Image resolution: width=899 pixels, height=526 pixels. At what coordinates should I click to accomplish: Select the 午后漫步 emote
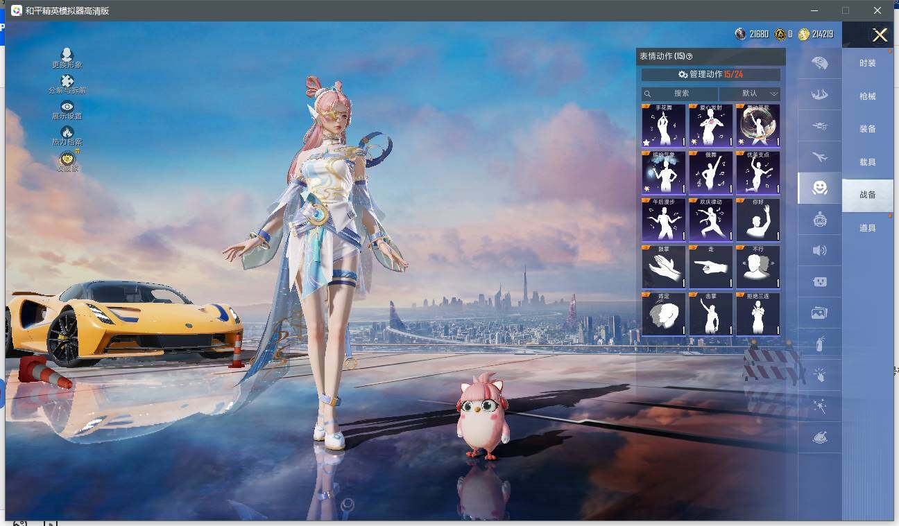(664, 220)
